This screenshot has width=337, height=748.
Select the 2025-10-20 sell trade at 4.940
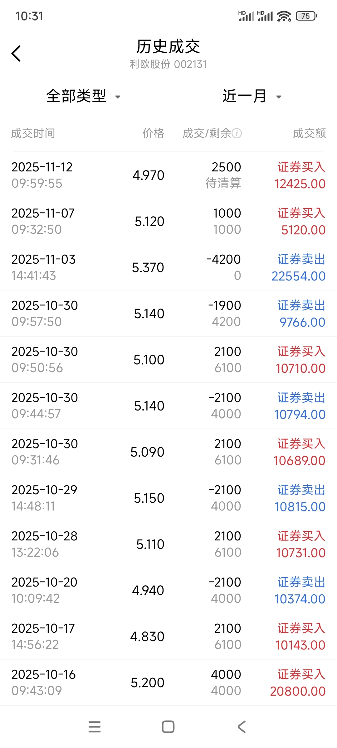pos(168,590)
